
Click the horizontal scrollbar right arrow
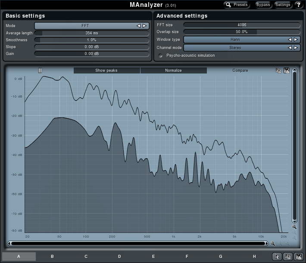(267, 243)
